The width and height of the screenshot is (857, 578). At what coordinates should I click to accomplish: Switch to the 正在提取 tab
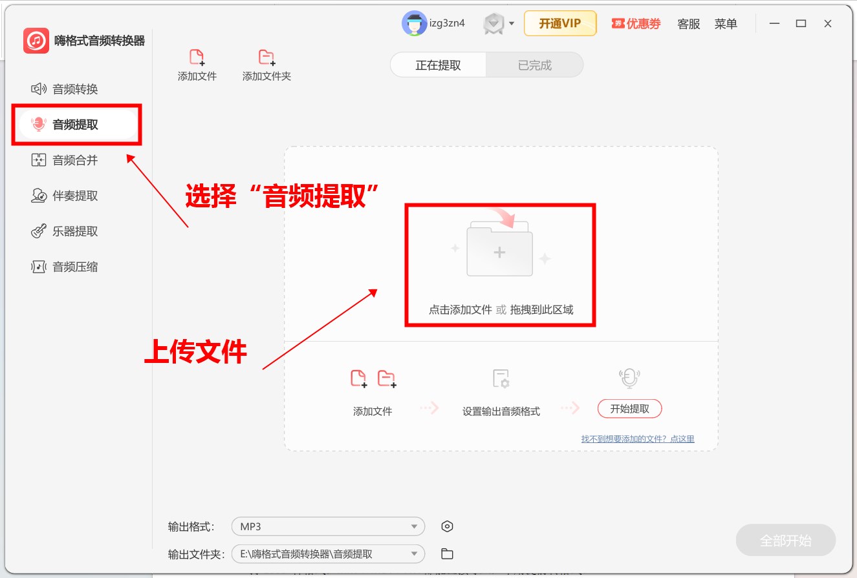439,65
